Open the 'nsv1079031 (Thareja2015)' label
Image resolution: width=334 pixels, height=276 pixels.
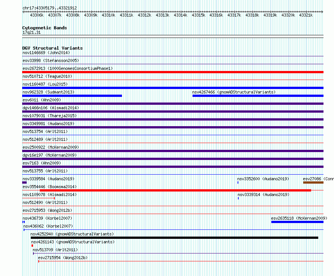(x=50, y=116)
